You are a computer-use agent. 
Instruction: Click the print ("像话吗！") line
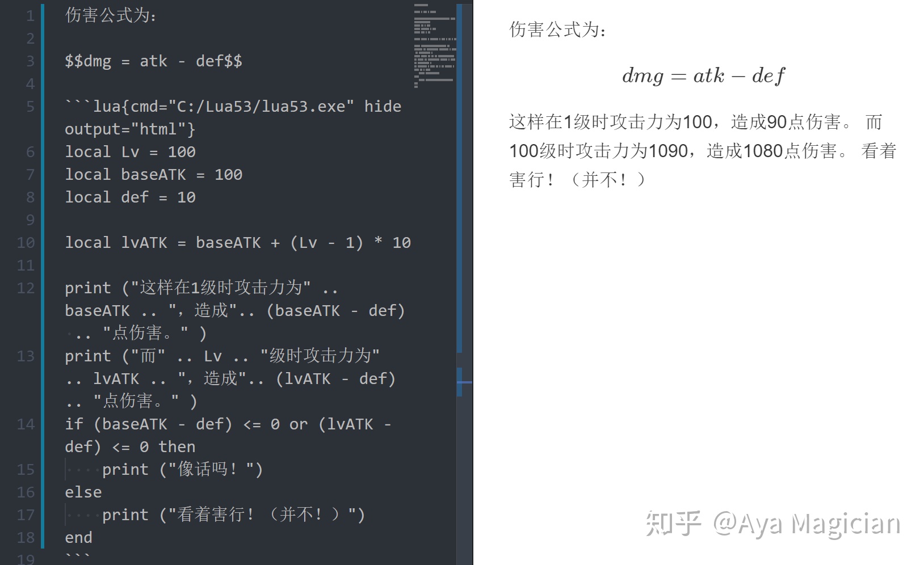coord(182,470)
